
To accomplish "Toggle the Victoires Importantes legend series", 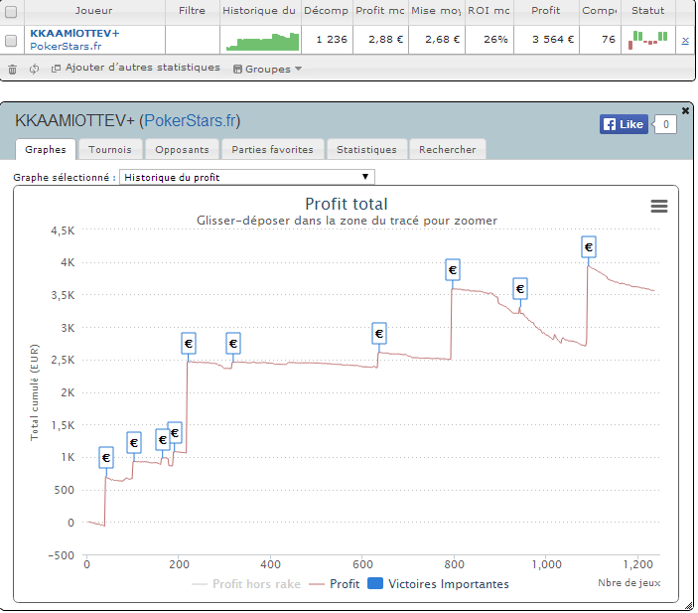I will 438,584.
